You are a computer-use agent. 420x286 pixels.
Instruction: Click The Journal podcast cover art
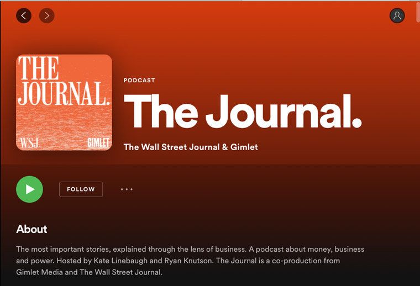(x=64, y=103)
